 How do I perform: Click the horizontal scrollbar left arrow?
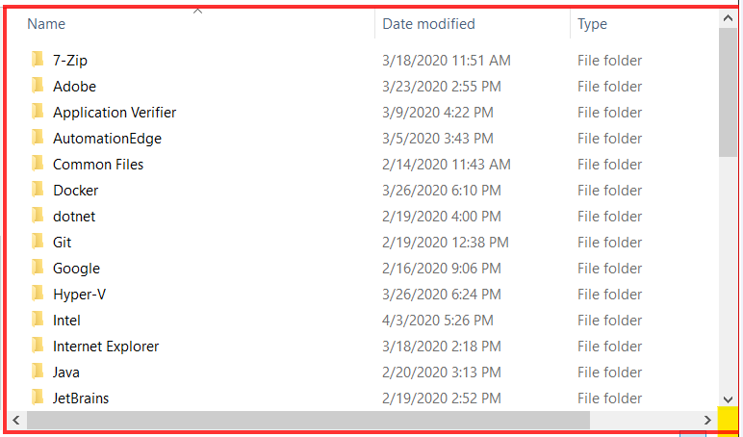tap(16, 420)
